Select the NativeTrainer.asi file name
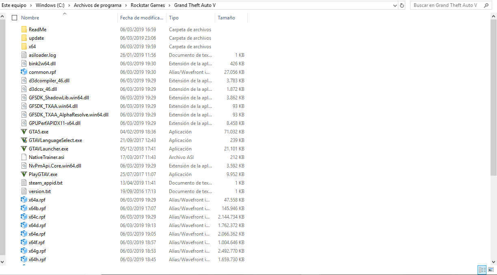The width and height of the screenshot is (497, 275). tap(47, 157)
